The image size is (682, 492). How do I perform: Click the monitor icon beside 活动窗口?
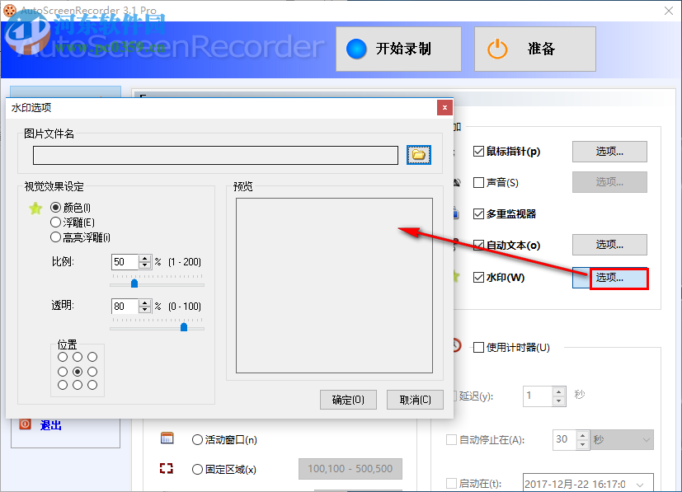(168, 439)
